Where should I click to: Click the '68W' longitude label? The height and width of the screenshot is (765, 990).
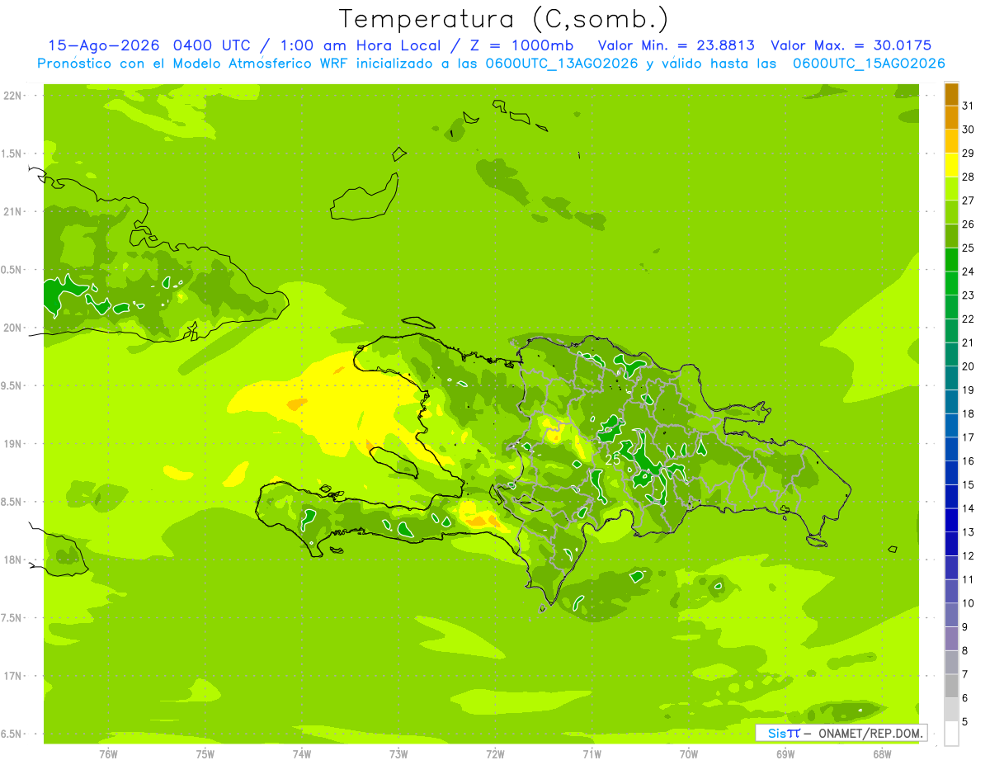click(x=882, y=754)
